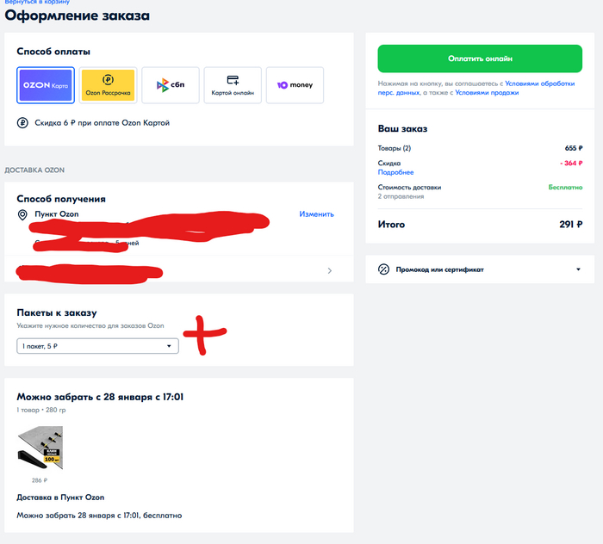603x544 pixels.
Task: Expand Промокод или сертификат section
Action: pos(480,269)
